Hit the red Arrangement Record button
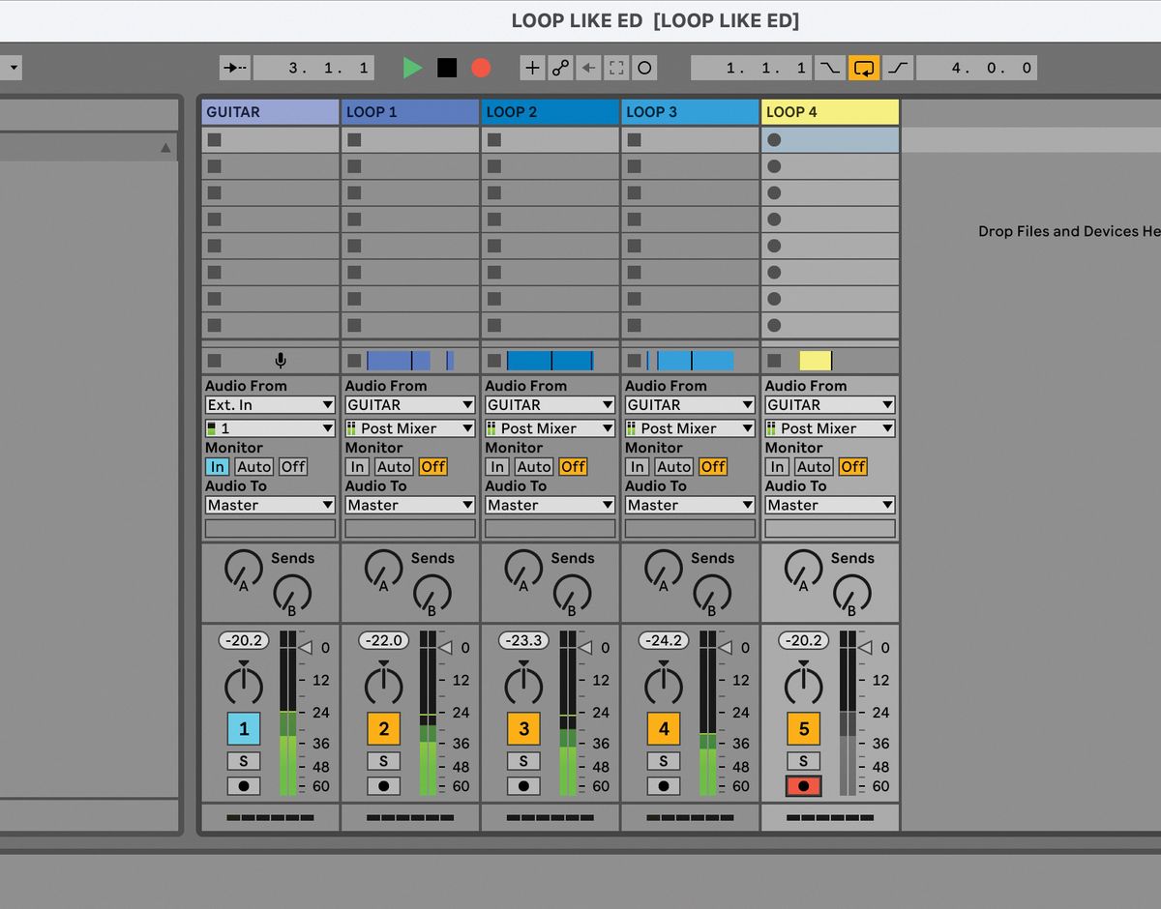The height and width of the screenshot is (909, 1161). 481,68
